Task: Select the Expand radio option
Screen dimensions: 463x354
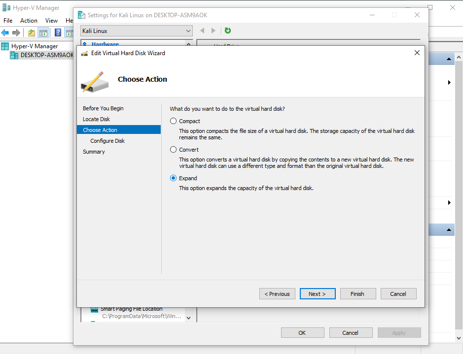Action: (x=174, y=178)
